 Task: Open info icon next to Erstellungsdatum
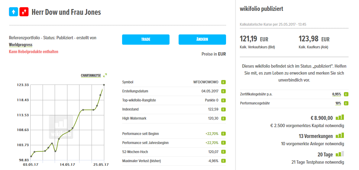(223, 91)
